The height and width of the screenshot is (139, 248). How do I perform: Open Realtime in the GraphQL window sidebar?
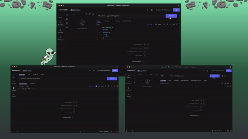point(60,31)
